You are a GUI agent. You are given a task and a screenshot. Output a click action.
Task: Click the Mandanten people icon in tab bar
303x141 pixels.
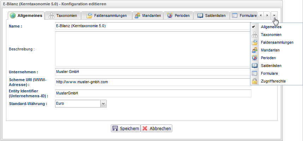[x=137, y=16]
